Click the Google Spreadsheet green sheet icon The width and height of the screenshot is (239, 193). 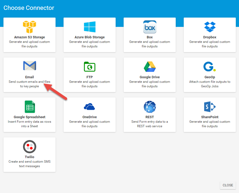pyautogui.click(x=30, y=107)
